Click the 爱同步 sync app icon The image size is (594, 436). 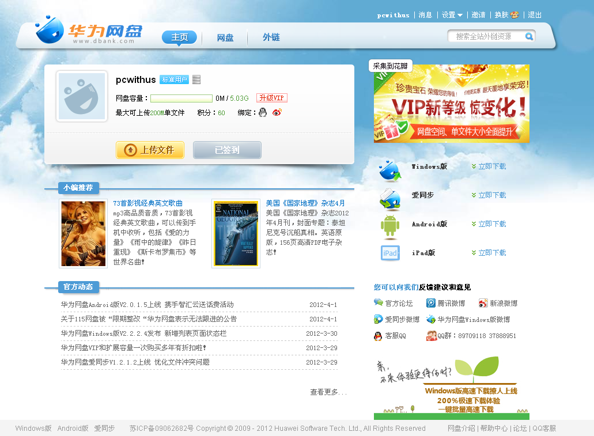coord(390,199)
